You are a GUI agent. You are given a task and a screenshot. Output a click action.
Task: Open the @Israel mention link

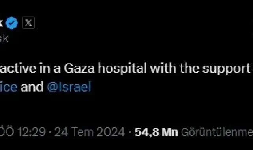(x=69, y=87)
